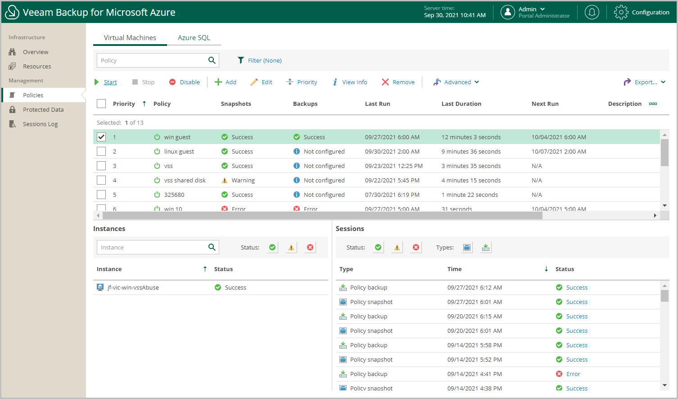Check the linux guest policy checkbox
Image resolution: width=678 pixels, height=399 pixels.
pos(101,151)
